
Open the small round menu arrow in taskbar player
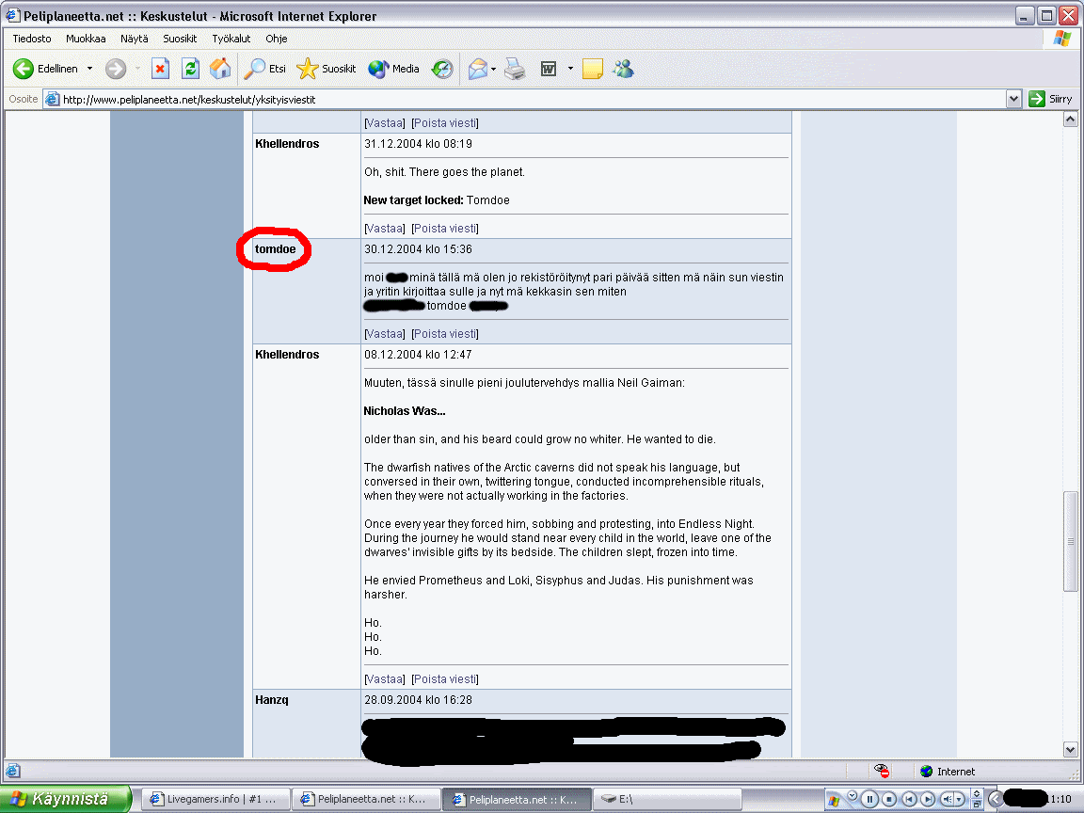[853, 795]
